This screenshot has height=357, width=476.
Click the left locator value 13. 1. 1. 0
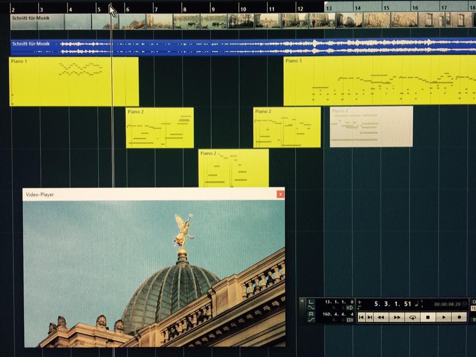(x=340, y=302)
